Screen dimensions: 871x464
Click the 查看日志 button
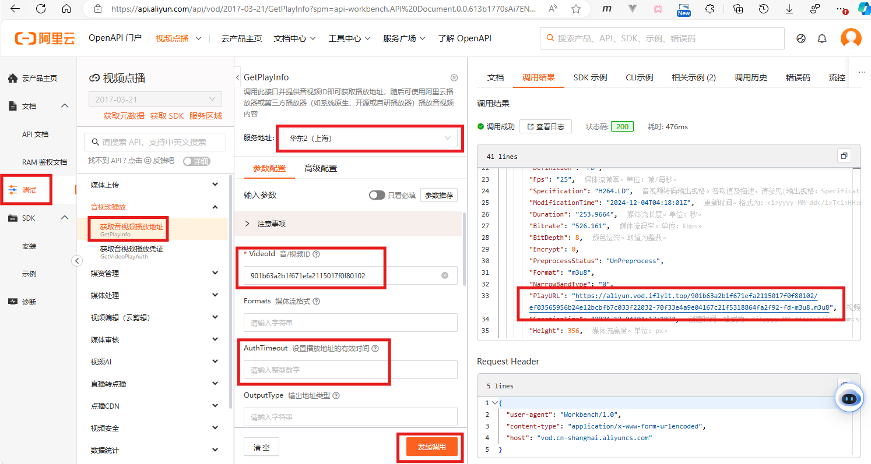[546, 126]
